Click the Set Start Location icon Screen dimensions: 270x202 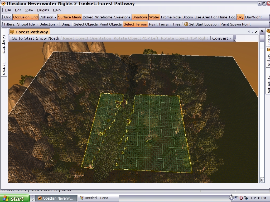pos(186,24)
